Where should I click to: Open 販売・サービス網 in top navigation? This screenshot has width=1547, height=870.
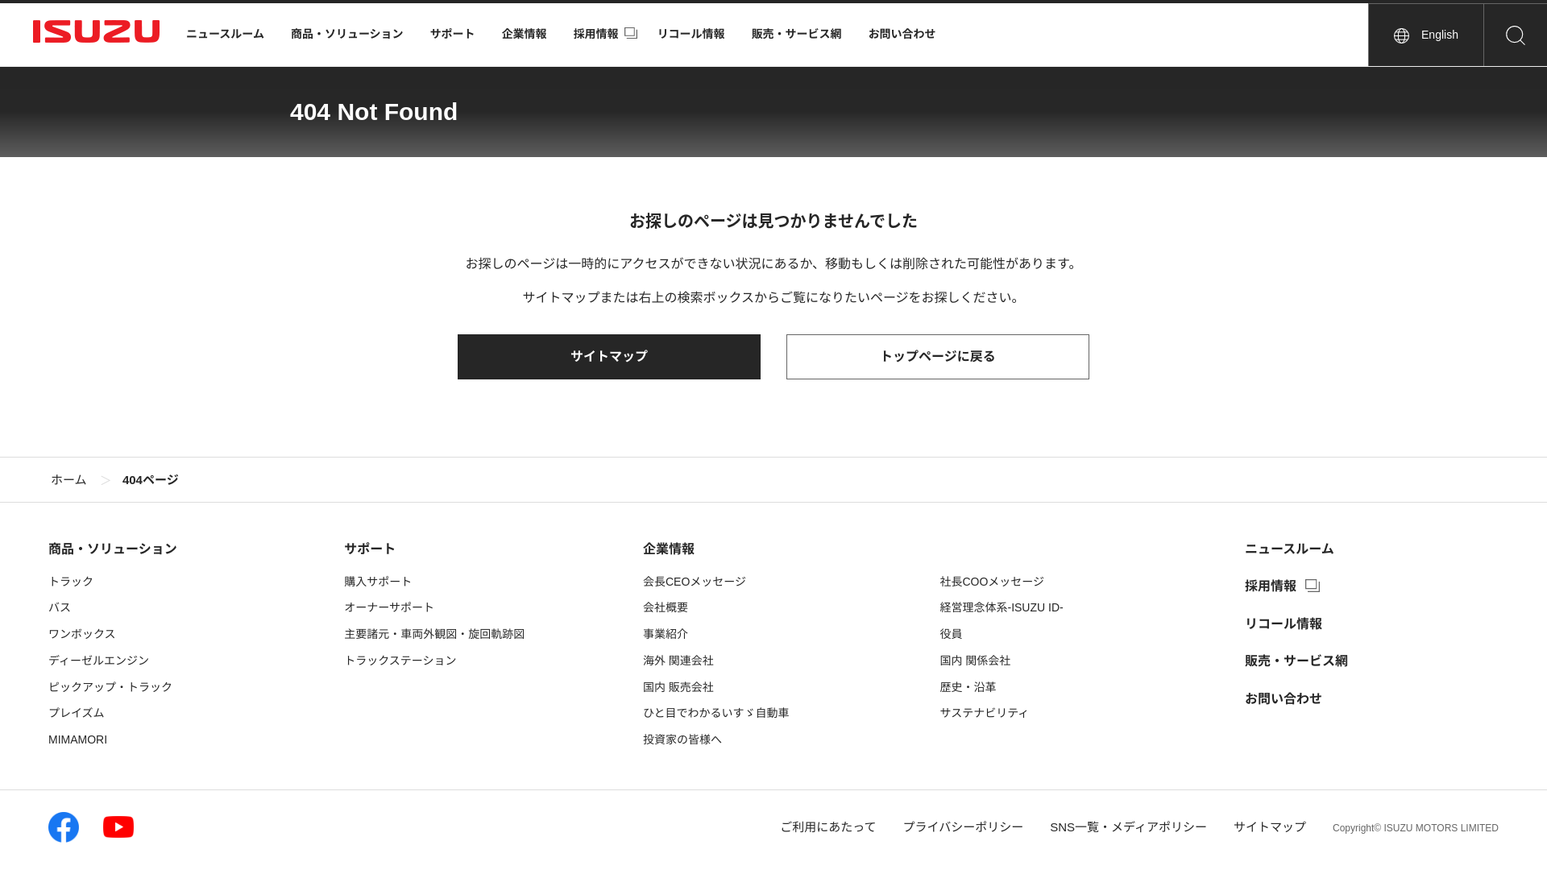(x=796, y=34)
